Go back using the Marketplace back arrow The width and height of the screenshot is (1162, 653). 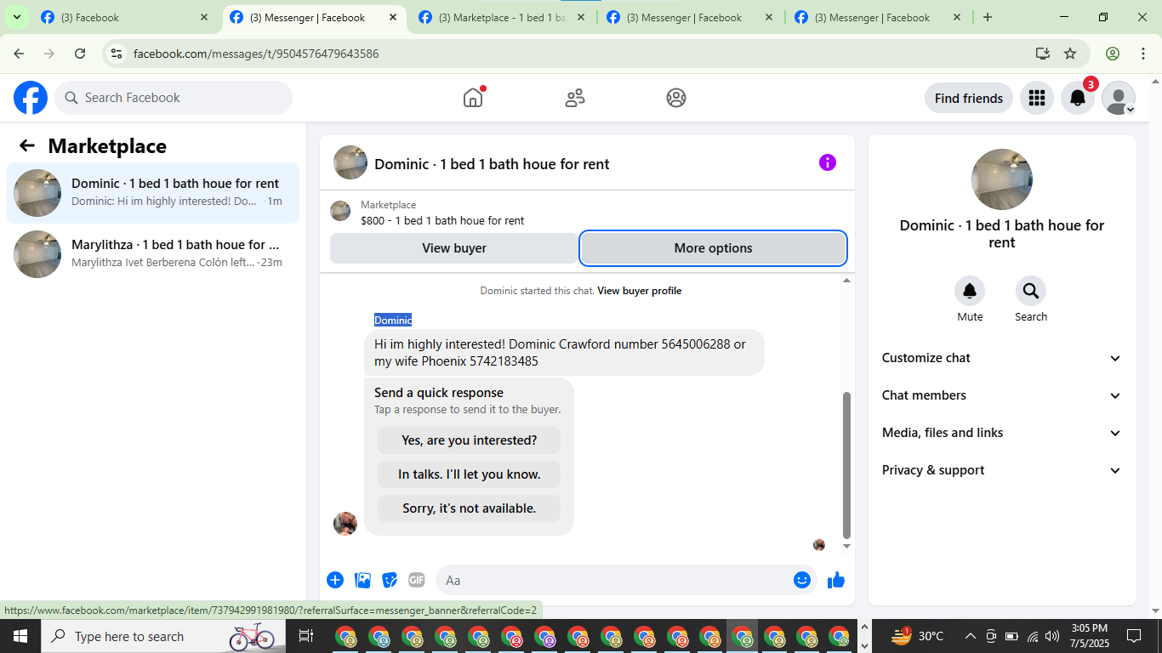(27, 145)
